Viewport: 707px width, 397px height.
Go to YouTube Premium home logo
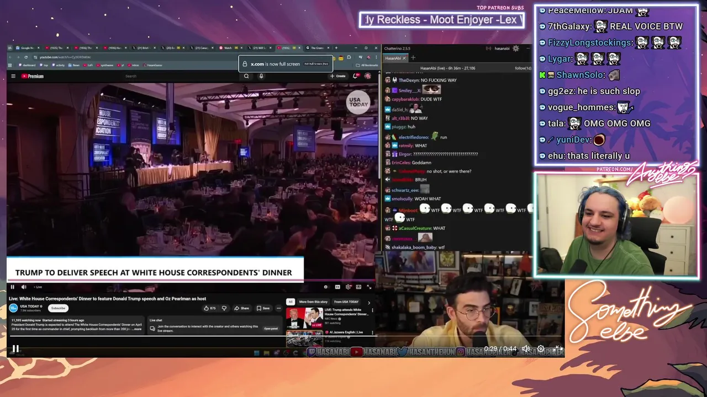tap(32, 76)
